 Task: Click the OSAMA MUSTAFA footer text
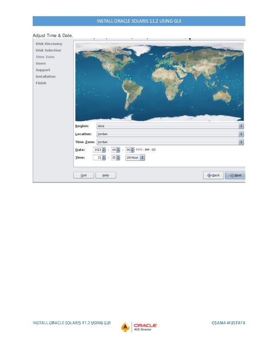tap(228, 323)
